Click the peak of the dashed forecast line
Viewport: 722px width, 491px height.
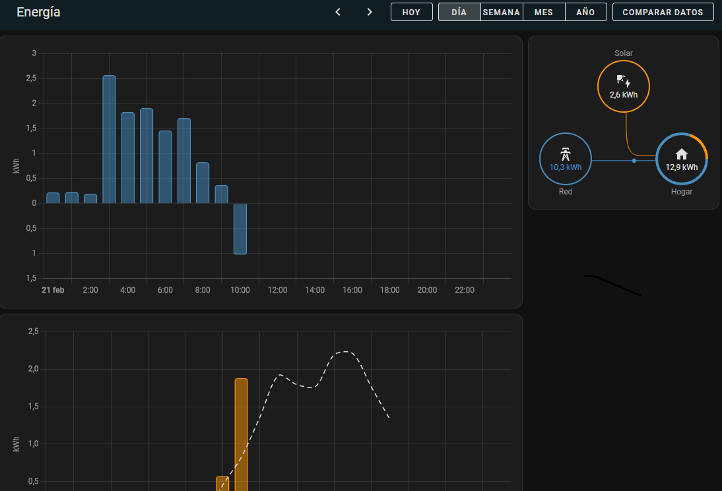tap(346, 352)
